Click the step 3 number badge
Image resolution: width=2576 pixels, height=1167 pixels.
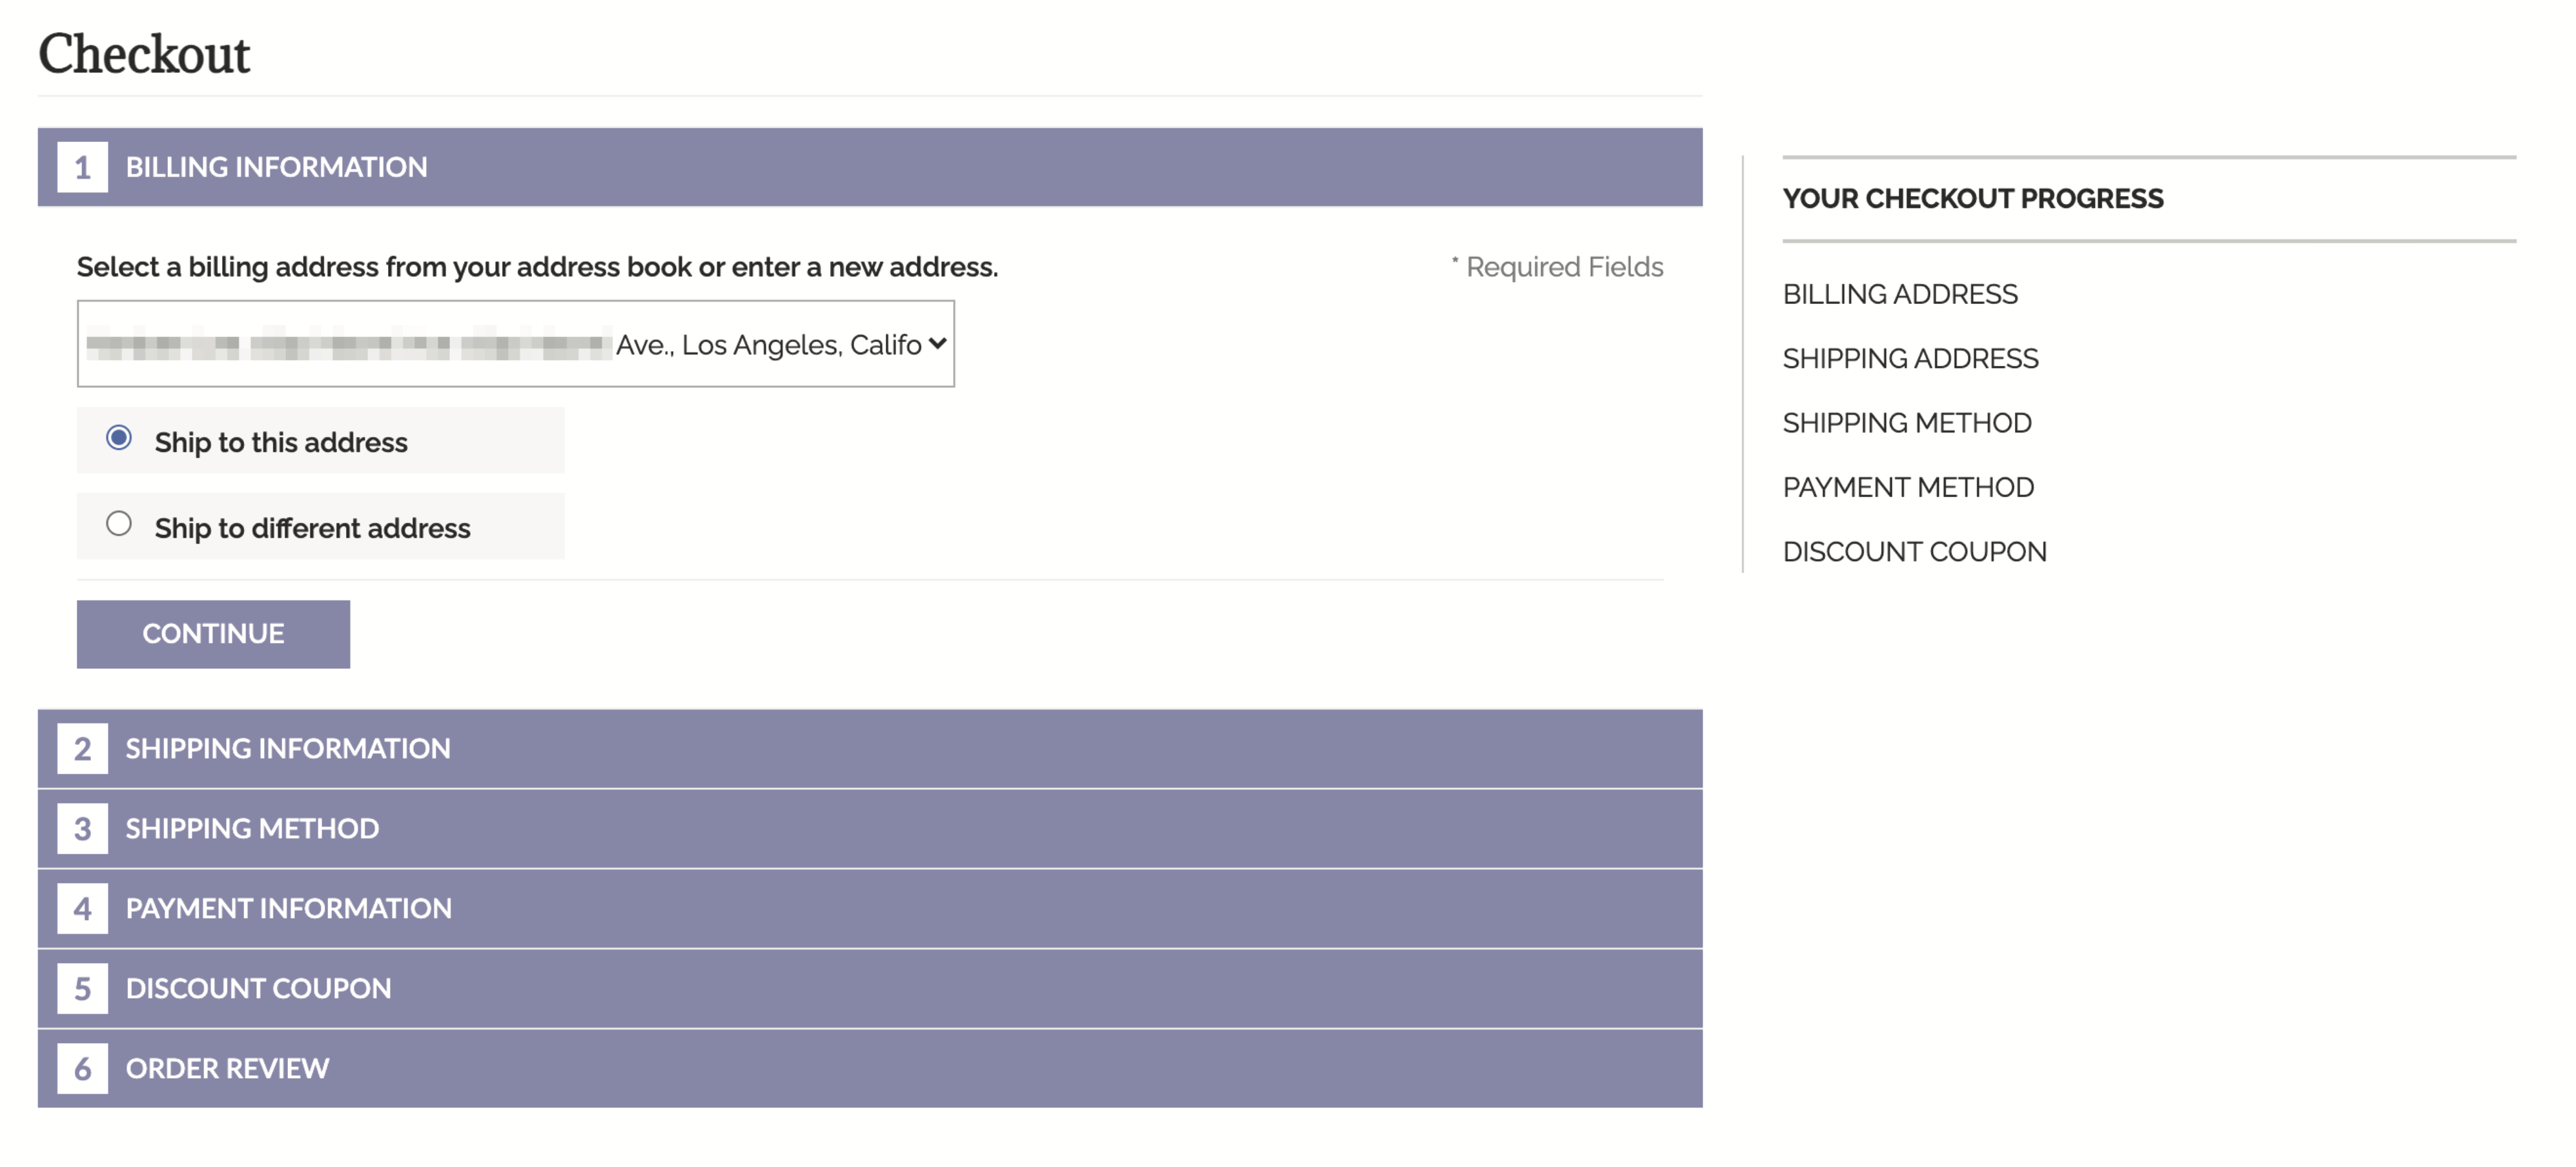(x=82, y=828)
